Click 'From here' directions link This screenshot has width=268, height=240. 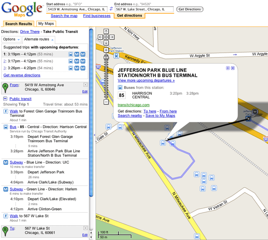coord(168,111)
